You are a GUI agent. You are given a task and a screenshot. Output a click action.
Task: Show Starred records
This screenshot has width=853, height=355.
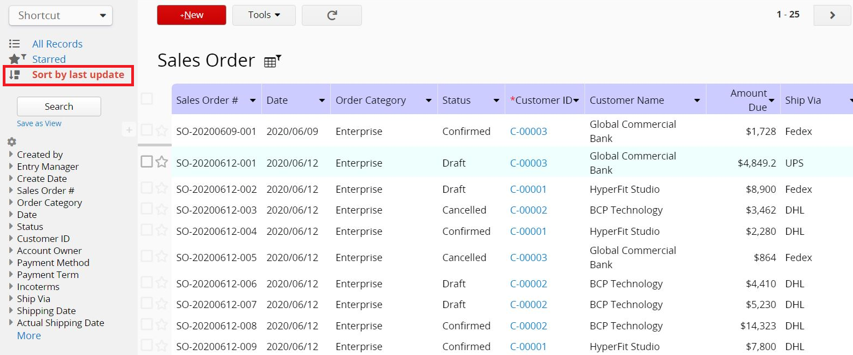click(x=49, y=59)
